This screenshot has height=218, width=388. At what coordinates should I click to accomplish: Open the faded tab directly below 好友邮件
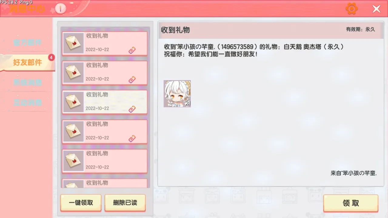pos(27,82)
